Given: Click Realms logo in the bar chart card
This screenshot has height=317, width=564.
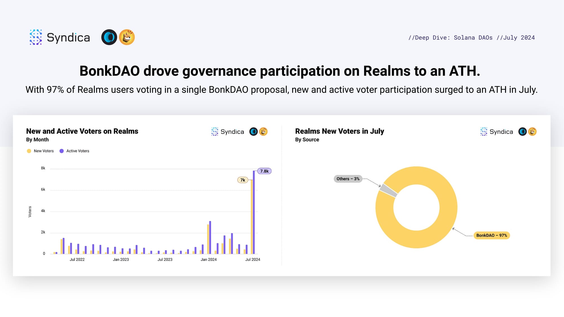Looking at the screenshot, I should 254,132.
